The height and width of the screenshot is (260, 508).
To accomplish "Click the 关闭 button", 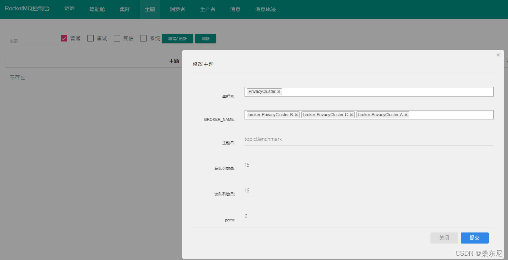I will 444,238.
